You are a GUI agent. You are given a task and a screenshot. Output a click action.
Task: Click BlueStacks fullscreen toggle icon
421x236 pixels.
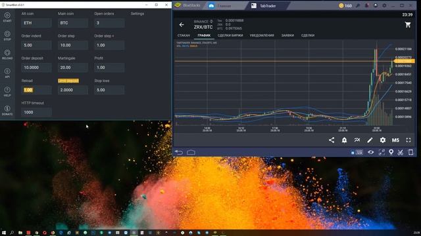382,152
